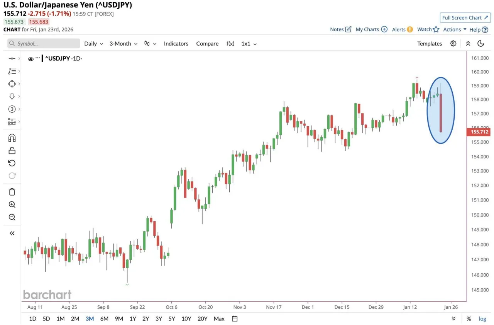Enable log scale on the price axis
This screenshot has height=325, width=494.
tap(482, 318)
